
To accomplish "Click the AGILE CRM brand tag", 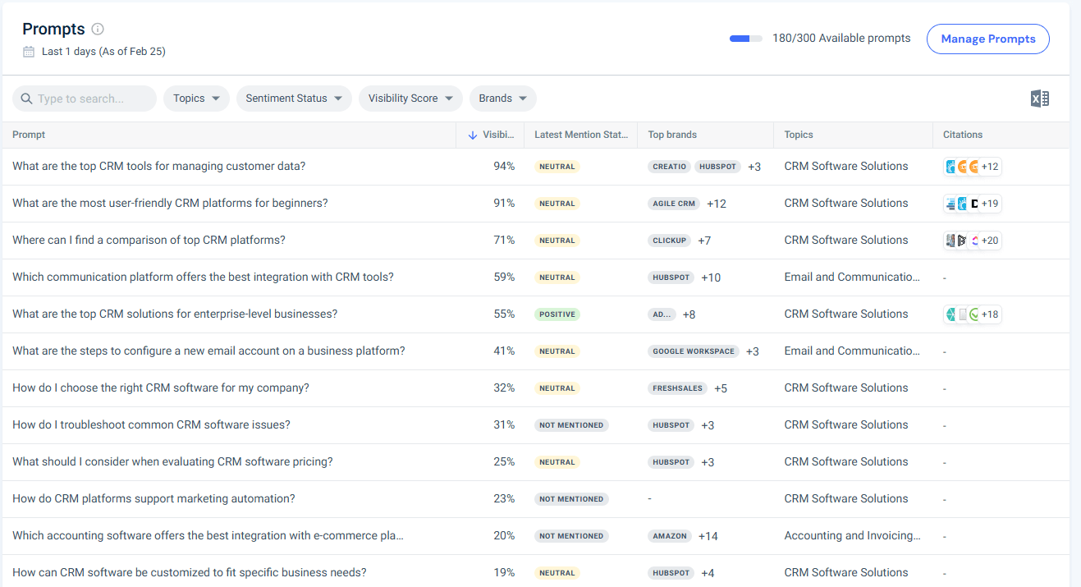I will tap(674, 204).
